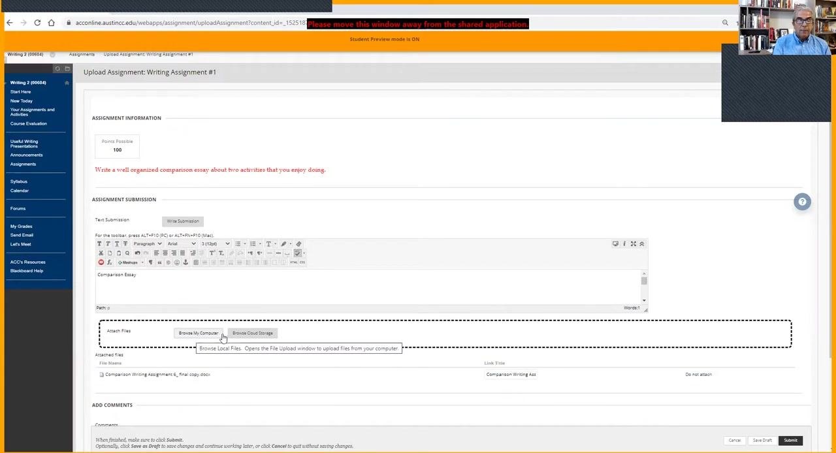Toggle italic text in editor toolbar

coord(108,243)
